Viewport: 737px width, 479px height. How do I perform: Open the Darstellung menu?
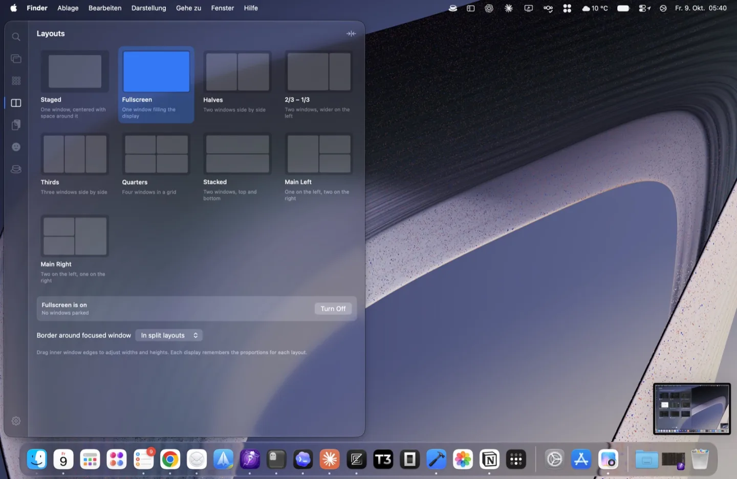[148, 8]
